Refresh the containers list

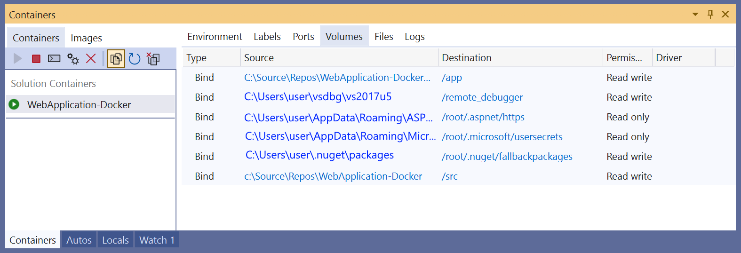[x=135, y=58]
